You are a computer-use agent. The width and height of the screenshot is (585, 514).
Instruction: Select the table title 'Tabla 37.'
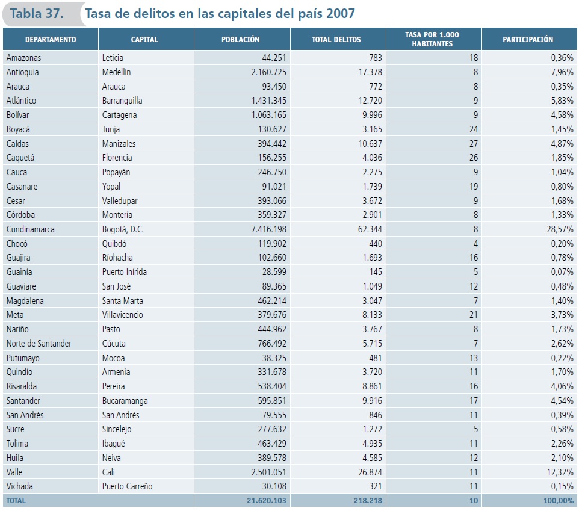pos(37,13)
